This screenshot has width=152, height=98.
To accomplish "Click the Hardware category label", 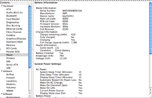I will 8,6.
